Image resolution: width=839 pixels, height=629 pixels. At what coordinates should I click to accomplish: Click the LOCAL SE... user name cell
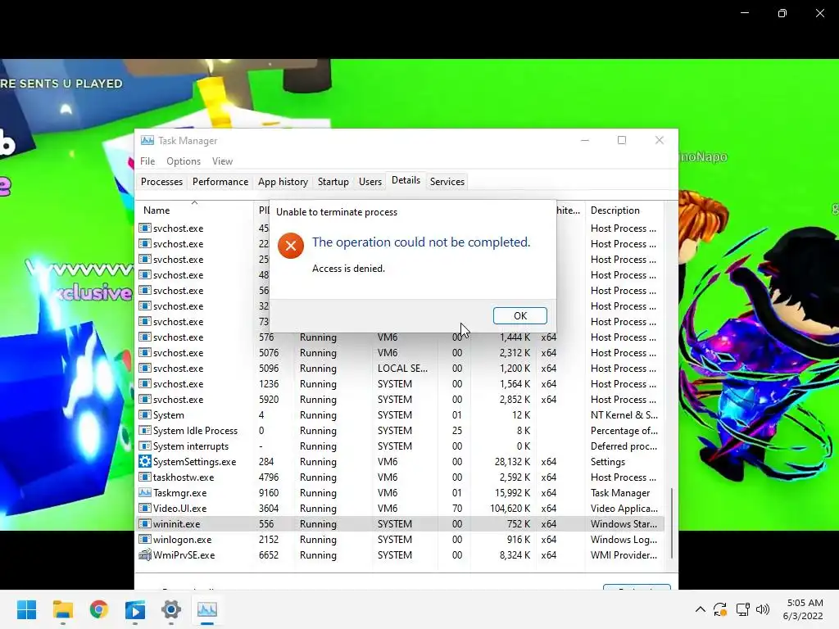tap(402, 369)
